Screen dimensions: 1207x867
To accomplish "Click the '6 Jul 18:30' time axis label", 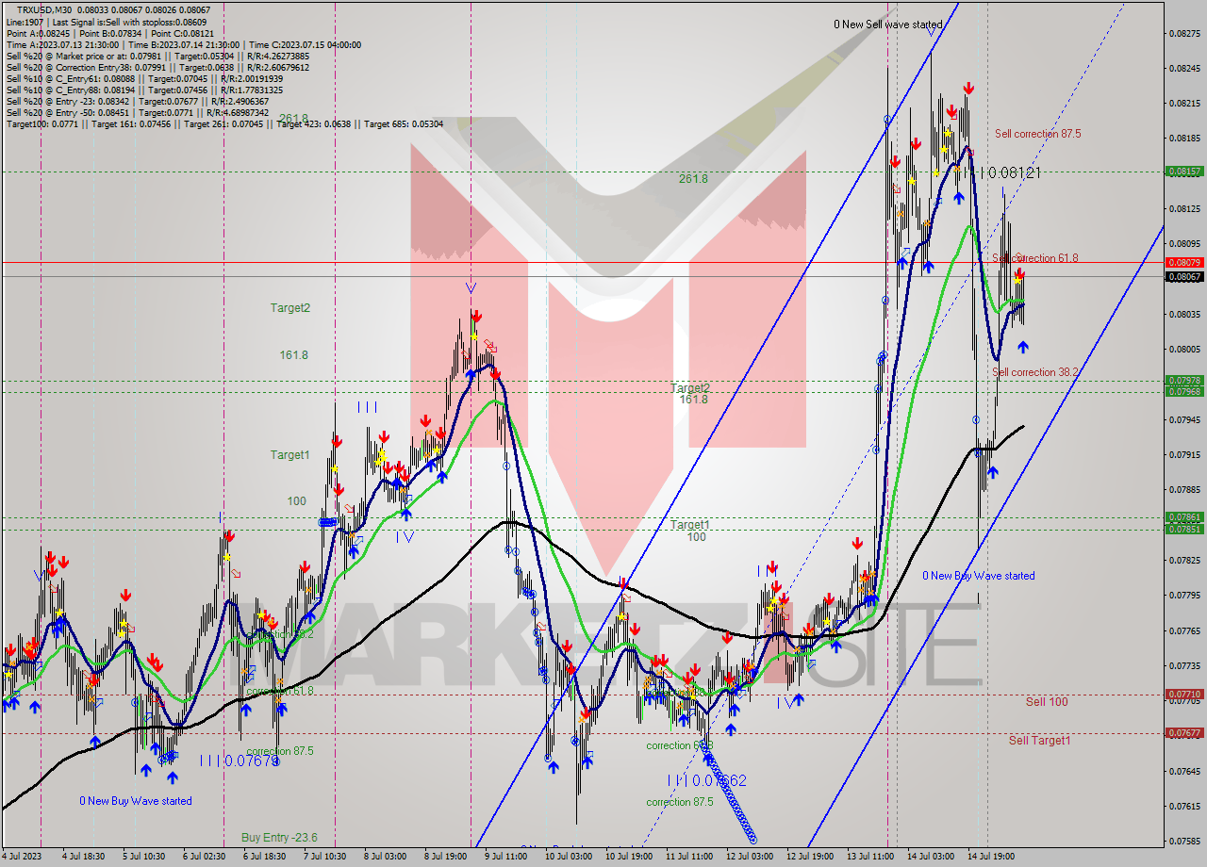I will click(x=264, y=857).
